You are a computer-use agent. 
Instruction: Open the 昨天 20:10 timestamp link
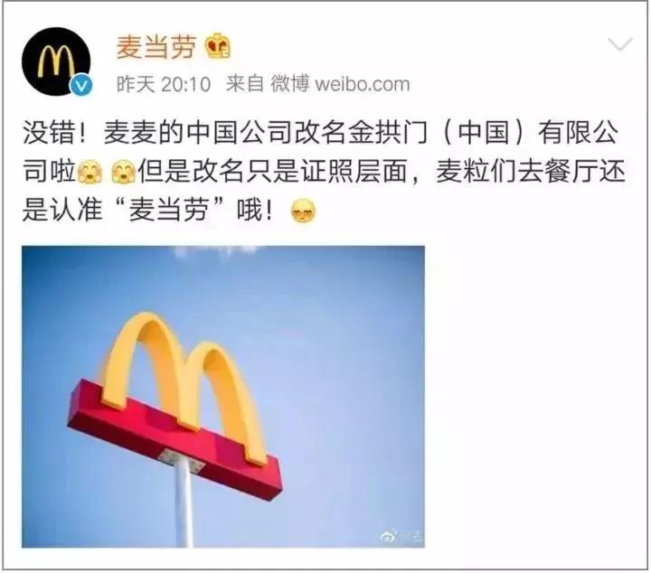coord(164,84)
